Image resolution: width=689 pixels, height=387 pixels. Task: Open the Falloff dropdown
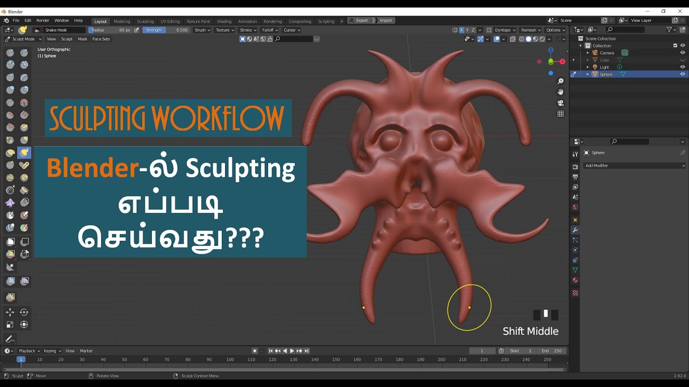click(270, 30)
